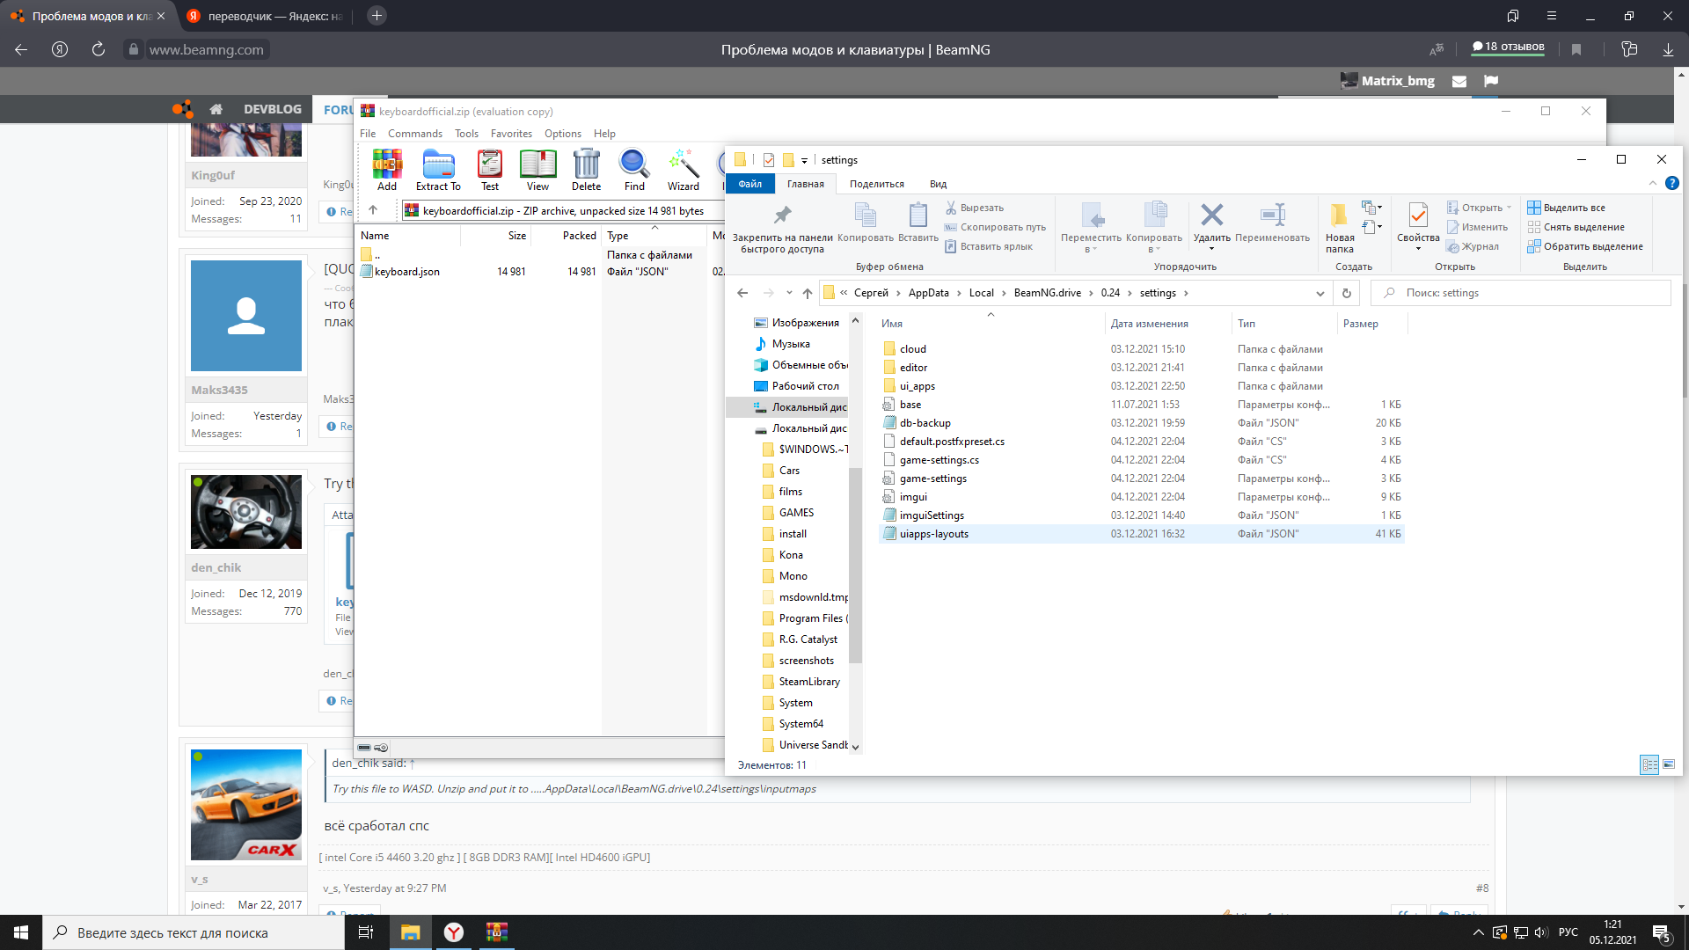Open Task View on the taskbar
Screen dimensions: 1689x950
366,932
